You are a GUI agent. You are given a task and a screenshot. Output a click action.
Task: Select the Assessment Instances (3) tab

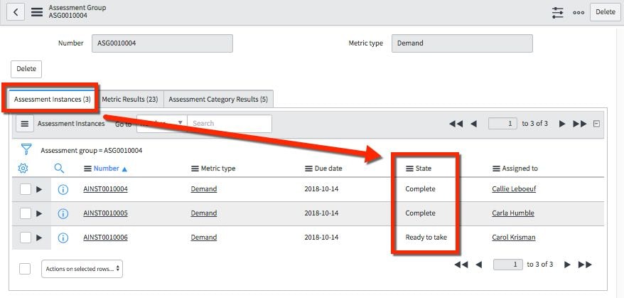(x=53, y=99)
